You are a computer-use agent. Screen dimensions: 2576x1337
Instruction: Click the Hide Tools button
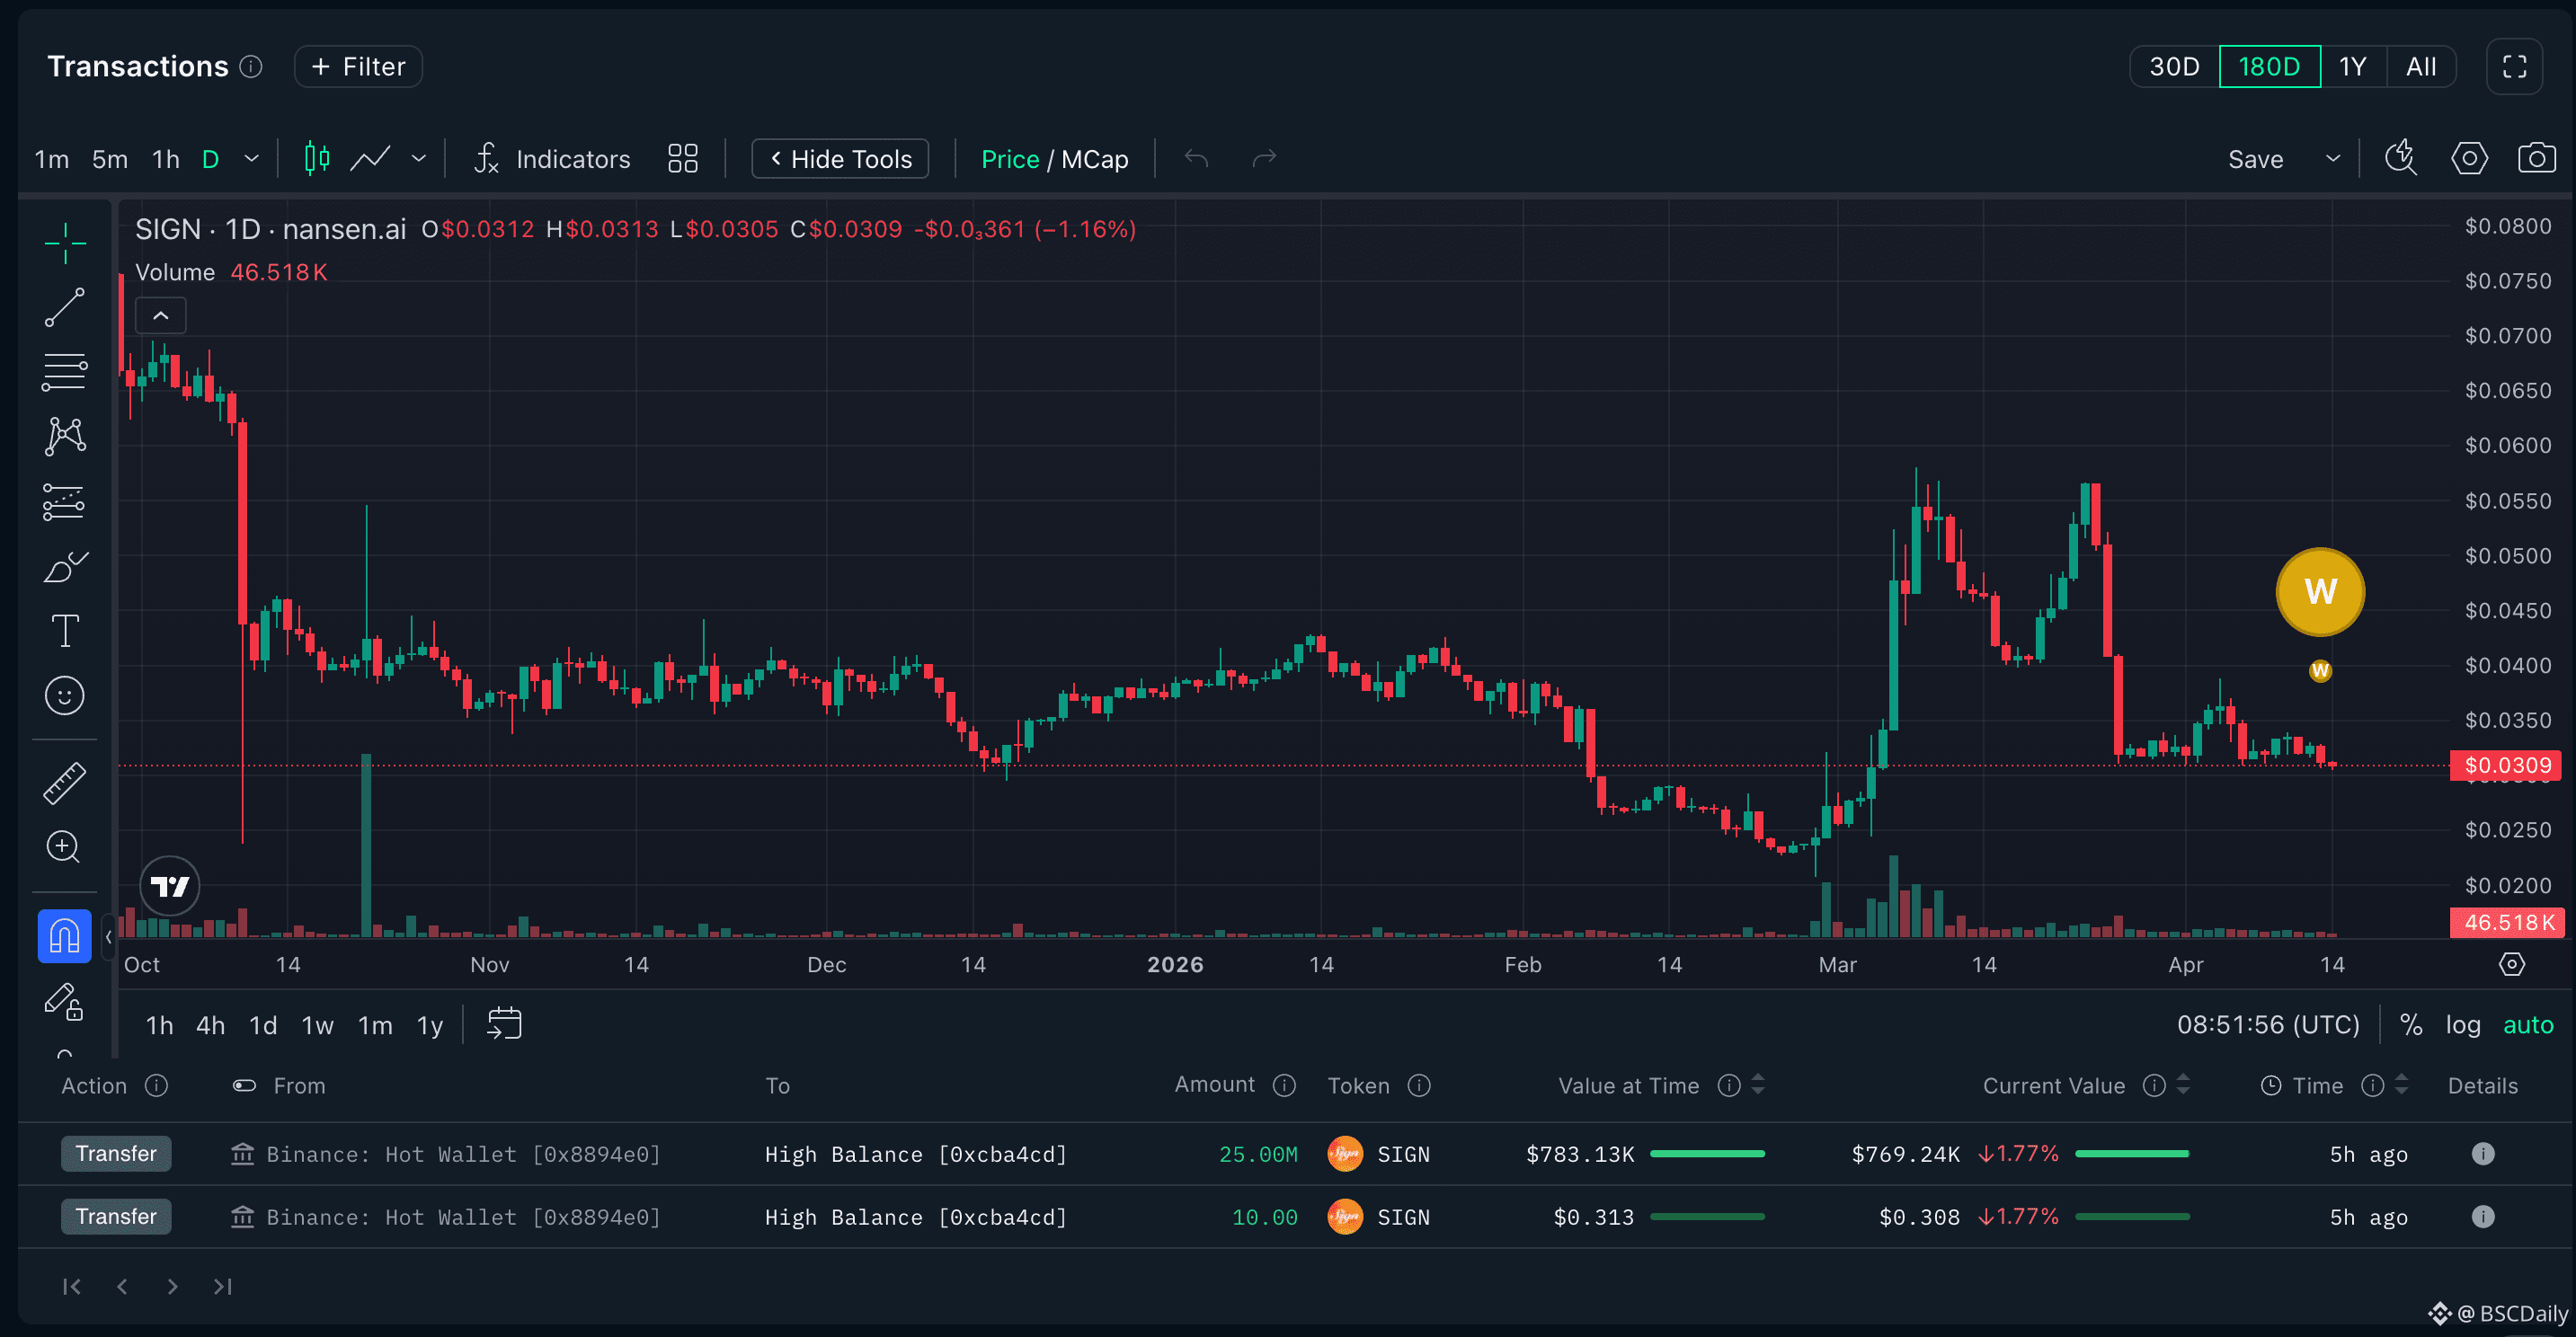click(840, 158)
